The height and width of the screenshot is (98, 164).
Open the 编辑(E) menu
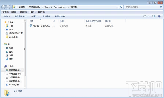tap(14, 12)
